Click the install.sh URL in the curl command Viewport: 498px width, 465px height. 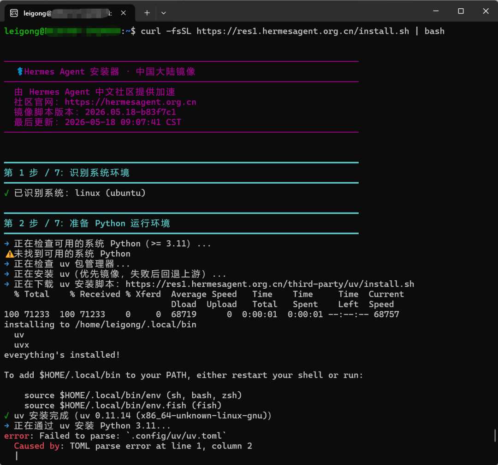pos(302,31)
